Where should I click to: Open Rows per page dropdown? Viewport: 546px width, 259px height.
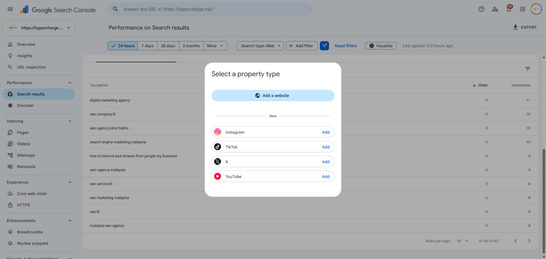pos(463,241)
